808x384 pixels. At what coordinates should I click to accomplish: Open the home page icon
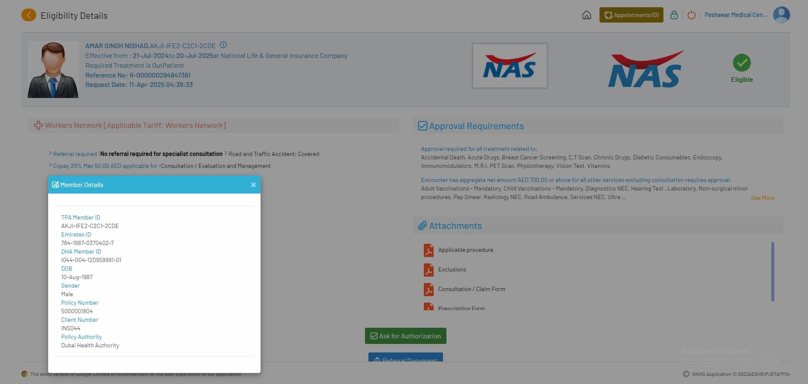pyautogui.click(x=587, y=15)
